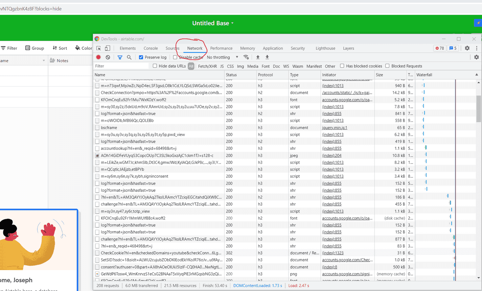The height and width of the screenshot is (291, 482).
Task: Open the Untitled Base dropdown menu
Action: point(232,23)
